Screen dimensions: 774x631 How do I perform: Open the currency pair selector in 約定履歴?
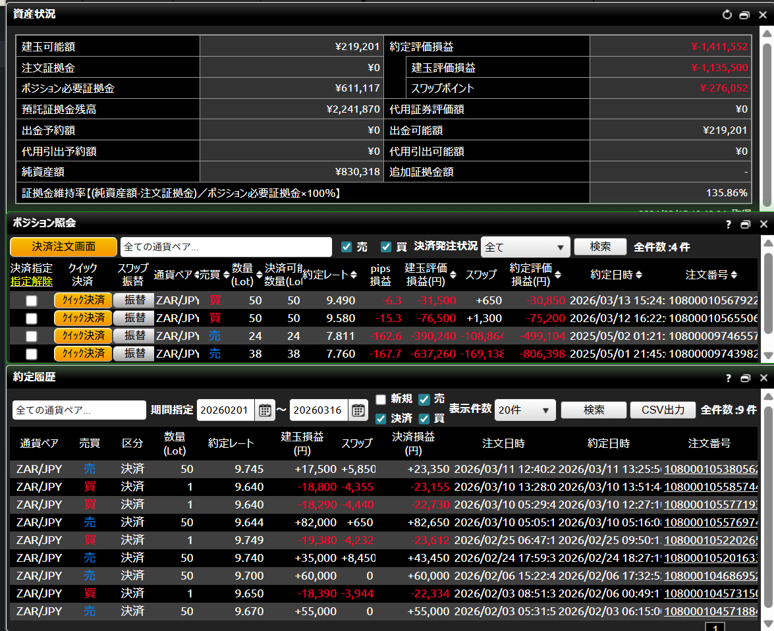79,410
